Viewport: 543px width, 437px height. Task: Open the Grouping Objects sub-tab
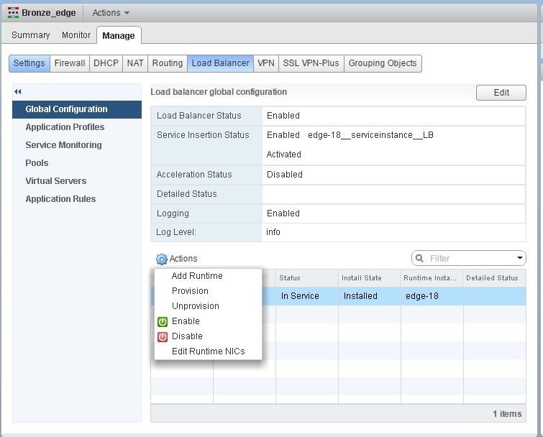point(383,63)
